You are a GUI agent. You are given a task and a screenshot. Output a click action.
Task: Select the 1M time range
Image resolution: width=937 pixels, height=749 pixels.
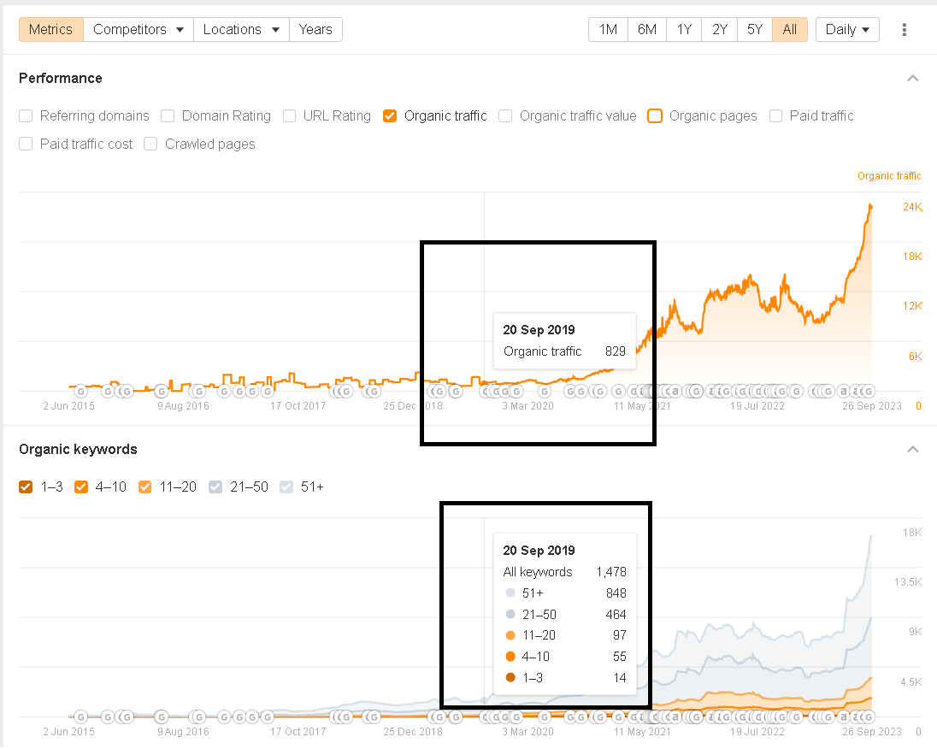[608, 30]
